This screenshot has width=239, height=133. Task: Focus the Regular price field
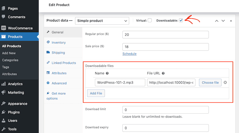point(166,34)
